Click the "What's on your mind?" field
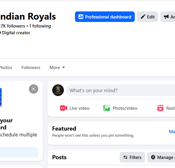The width and height of the screenshot is (175, 168). point(120,90)
